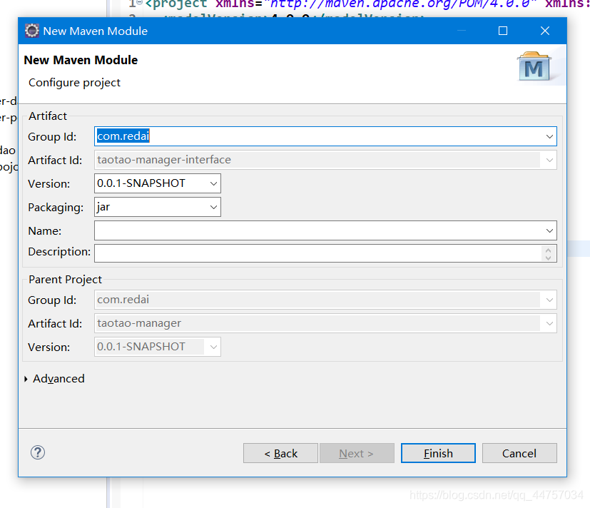Open the Group Id dropdown arrow under Artifact

[549, 136]
